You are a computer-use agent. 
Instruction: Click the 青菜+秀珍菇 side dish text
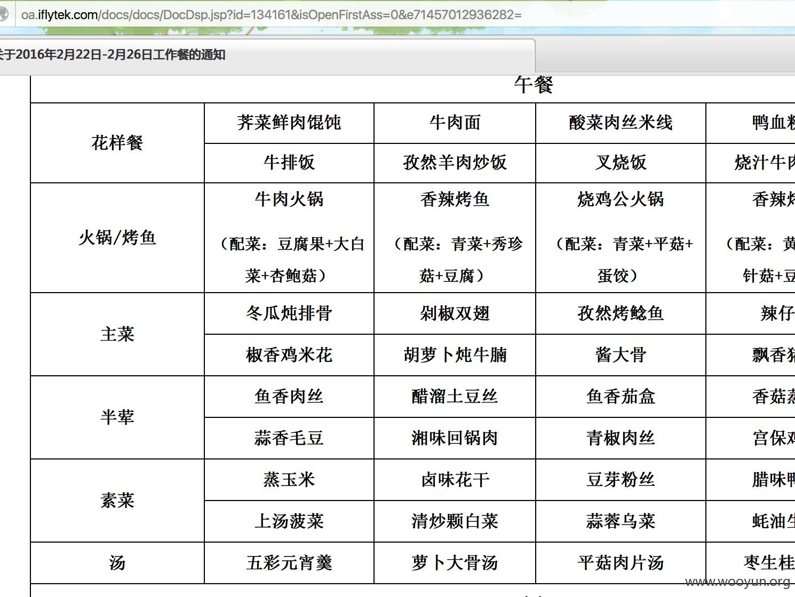pos(457,260)
